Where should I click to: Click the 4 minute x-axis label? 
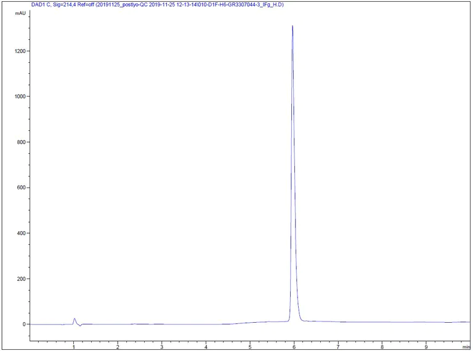(206, 347)
